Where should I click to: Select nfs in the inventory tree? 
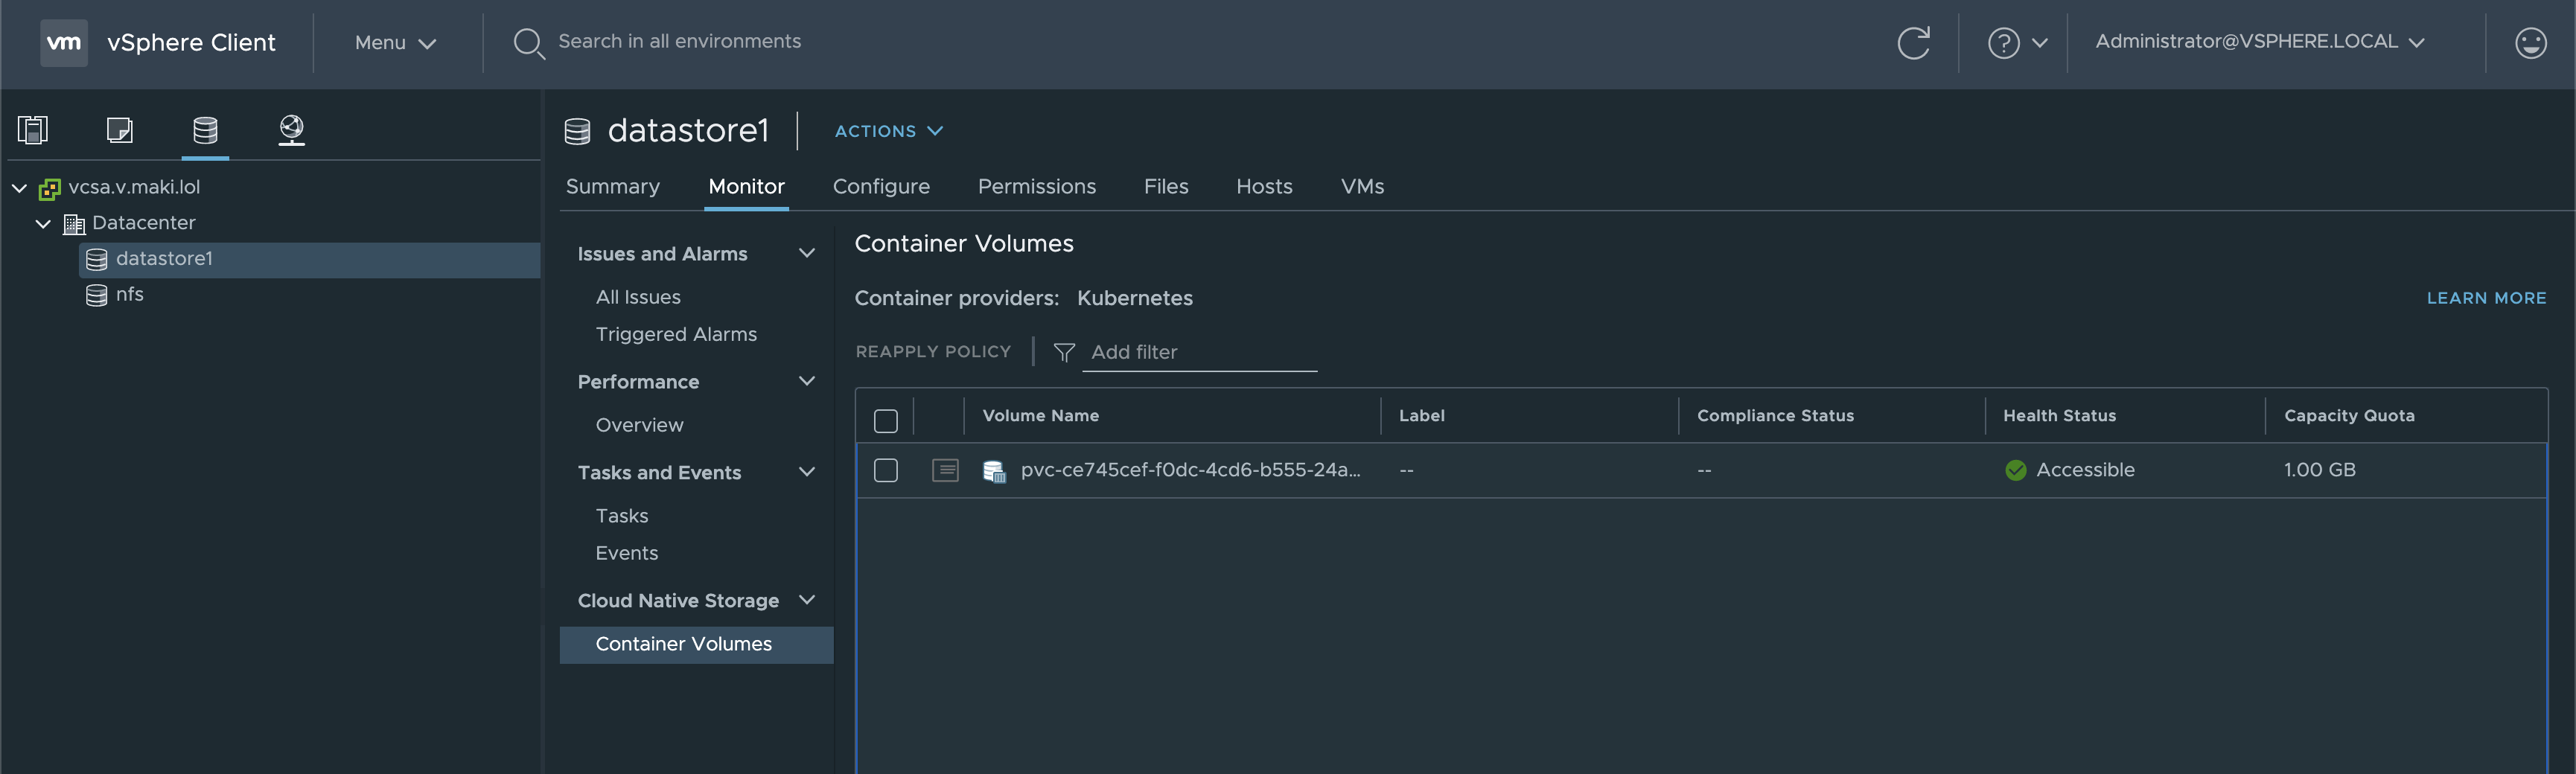pos(129,295)
